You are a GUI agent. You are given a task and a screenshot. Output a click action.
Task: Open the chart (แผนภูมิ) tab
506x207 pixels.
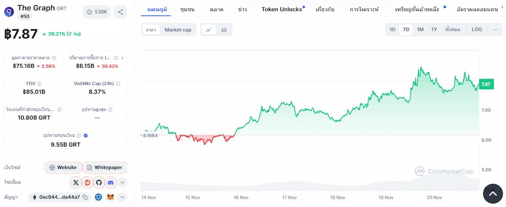tap(157, 10)
